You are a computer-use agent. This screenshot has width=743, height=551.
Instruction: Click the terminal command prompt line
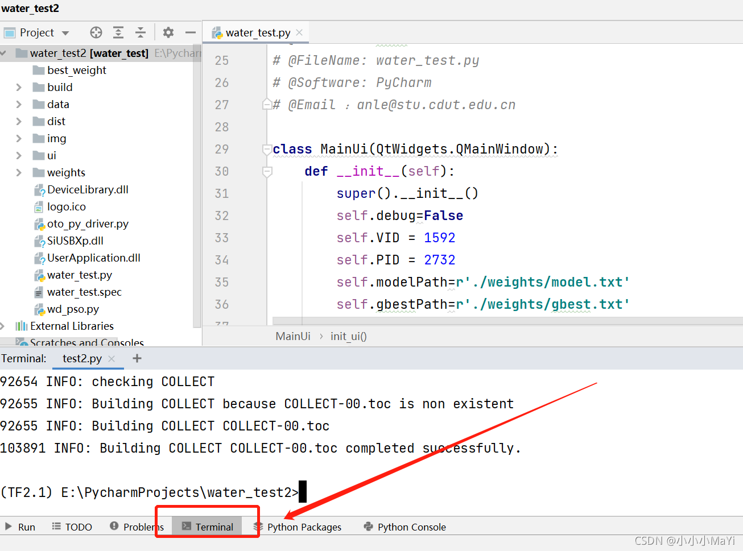[154, 492]
